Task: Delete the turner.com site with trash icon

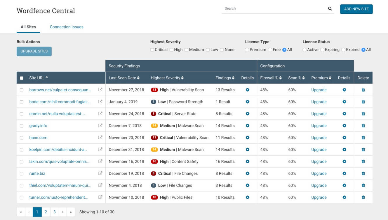Action: (363, 197)
